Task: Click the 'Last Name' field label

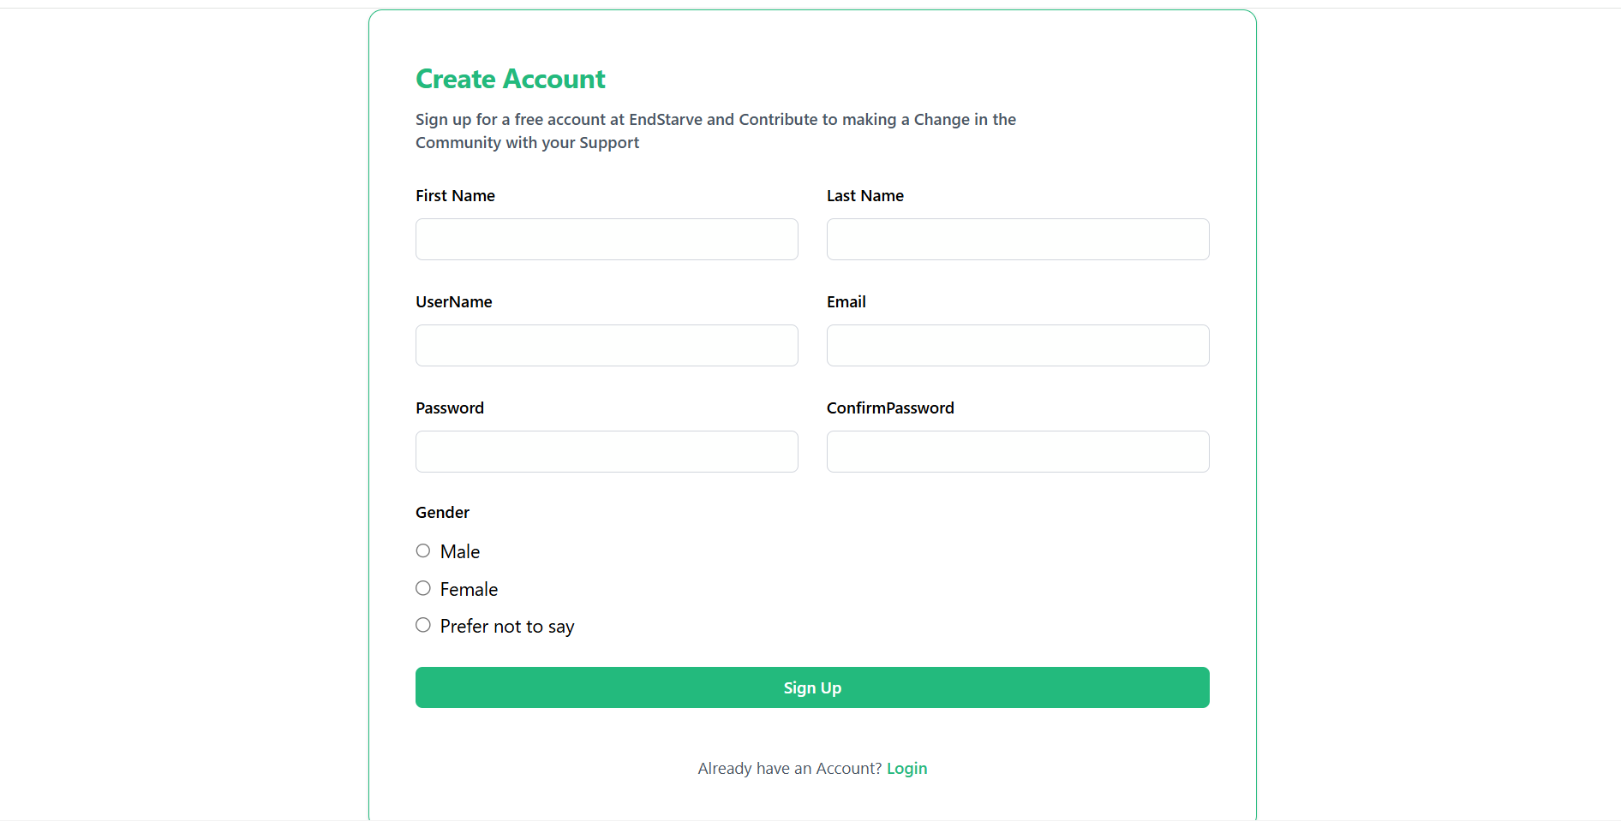Action: tap(864, 196)
